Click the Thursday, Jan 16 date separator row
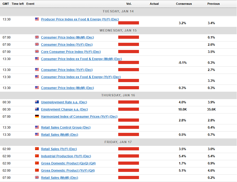Image resolution: width=237 pixels, height=182 pixels. pos(118,95)
